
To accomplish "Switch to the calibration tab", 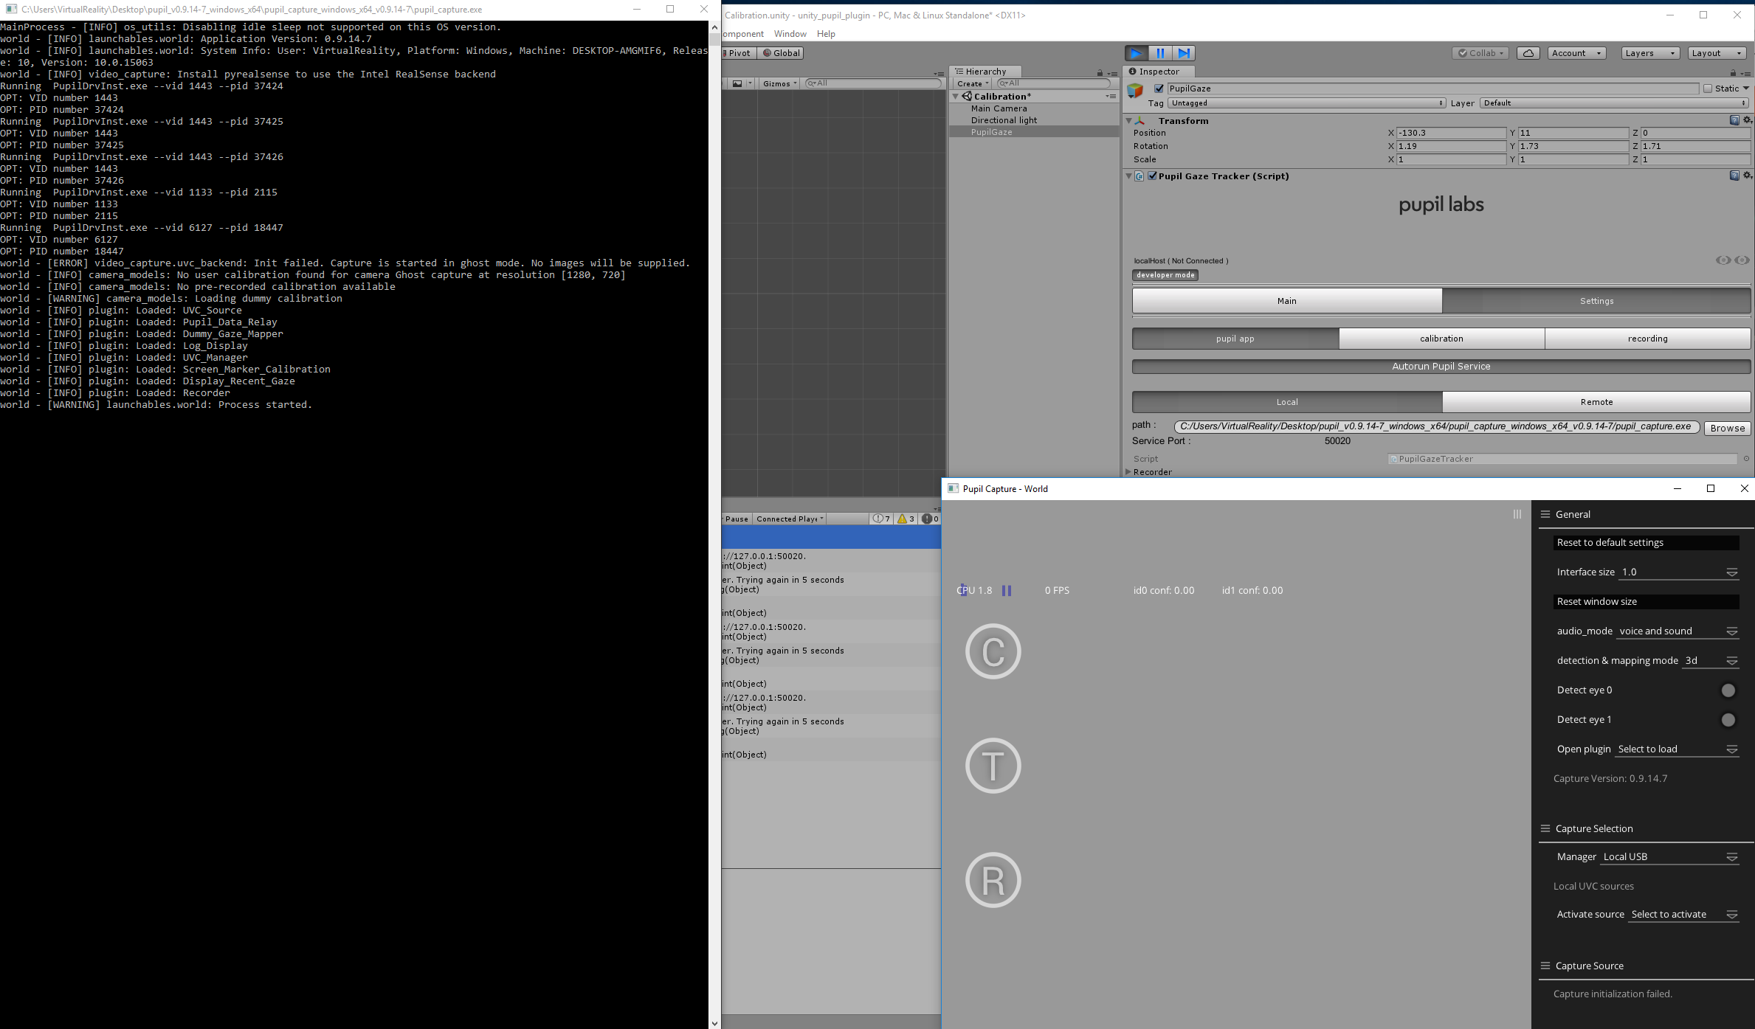I will (1441, 339).
